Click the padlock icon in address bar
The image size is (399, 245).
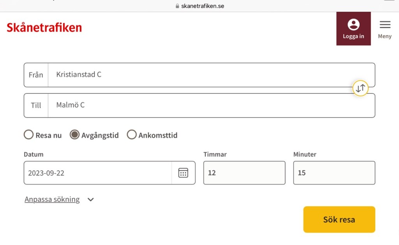177,6
